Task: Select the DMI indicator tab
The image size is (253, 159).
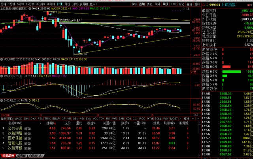Action: coord(26,119)
